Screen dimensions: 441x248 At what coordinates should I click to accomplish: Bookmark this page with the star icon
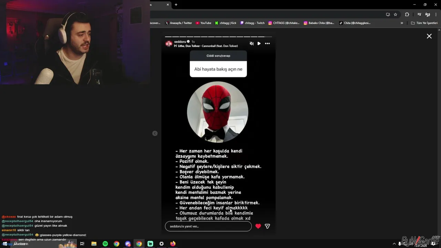[396, 14]
